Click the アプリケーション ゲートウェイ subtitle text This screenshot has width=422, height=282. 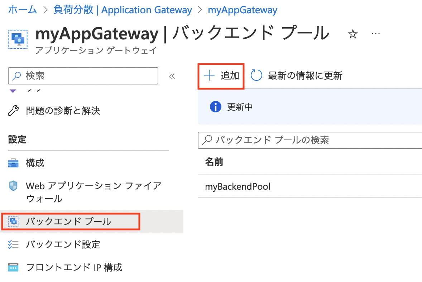(96, 50)
